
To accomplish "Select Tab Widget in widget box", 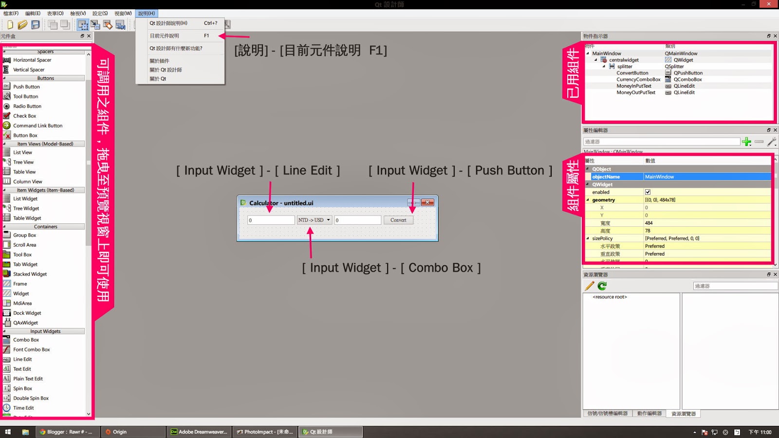I will (25, 264).
